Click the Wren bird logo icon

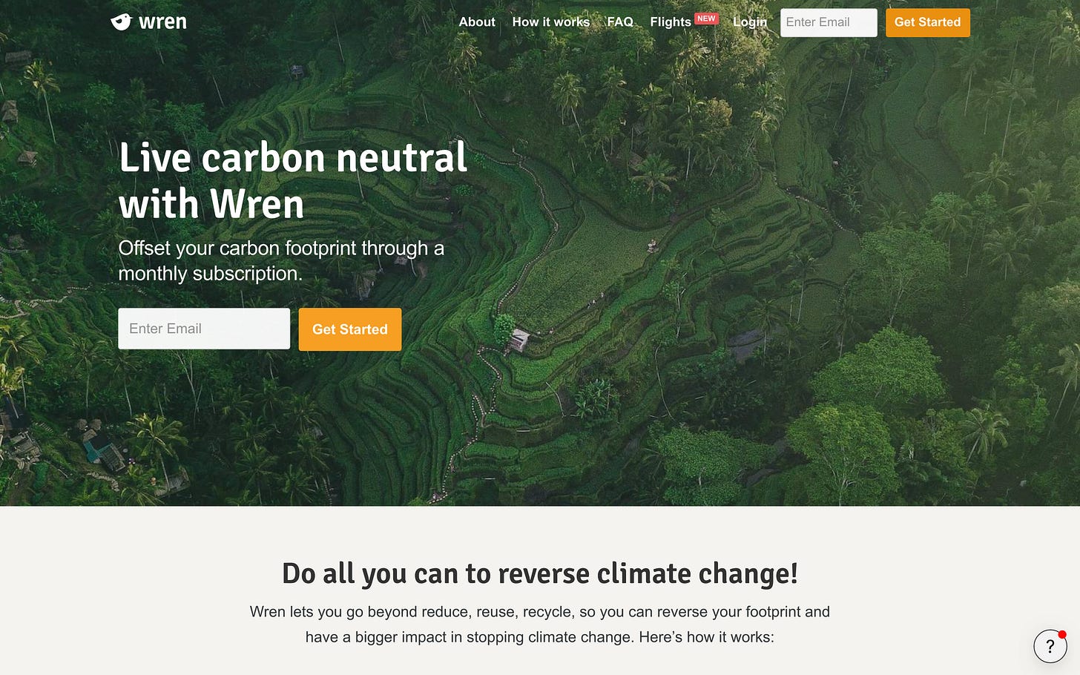coord(121,22)
